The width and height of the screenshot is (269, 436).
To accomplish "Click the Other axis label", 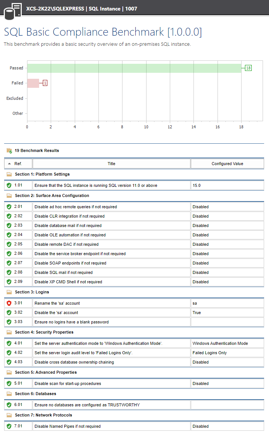I will click(18, 113).
